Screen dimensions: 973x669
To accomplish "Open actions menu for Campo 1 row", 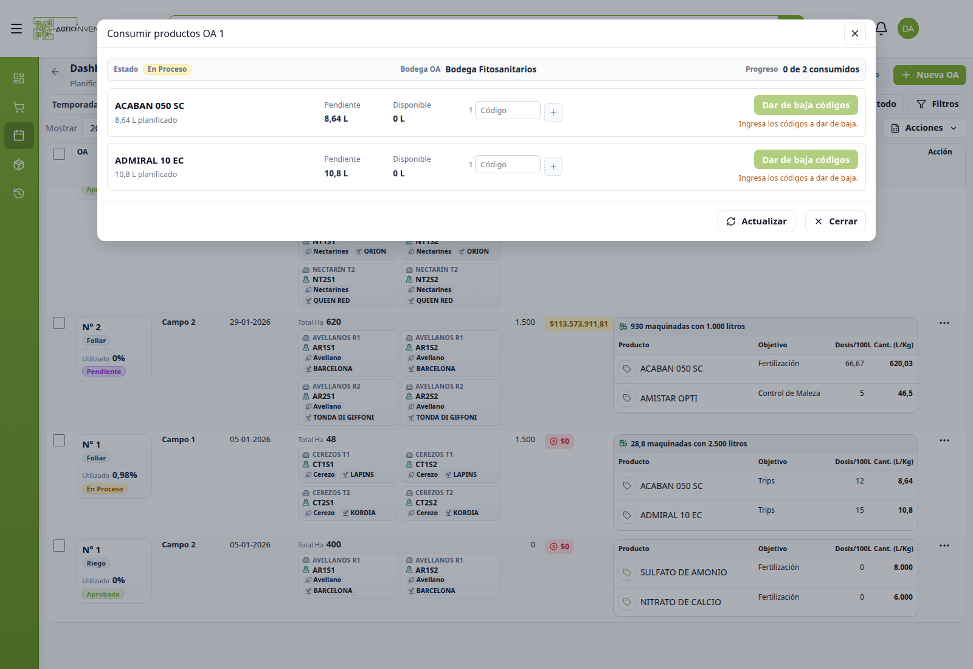I will (x=944, y=440).
